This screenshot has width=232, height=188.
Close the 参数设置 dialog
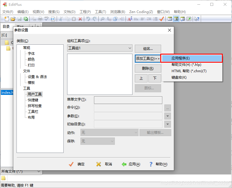[x=170, y=30]
